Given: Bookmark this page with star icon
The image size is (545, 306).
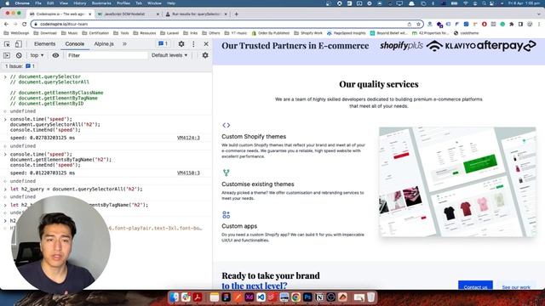Looking at the screenshot, I should pos(418,24).
